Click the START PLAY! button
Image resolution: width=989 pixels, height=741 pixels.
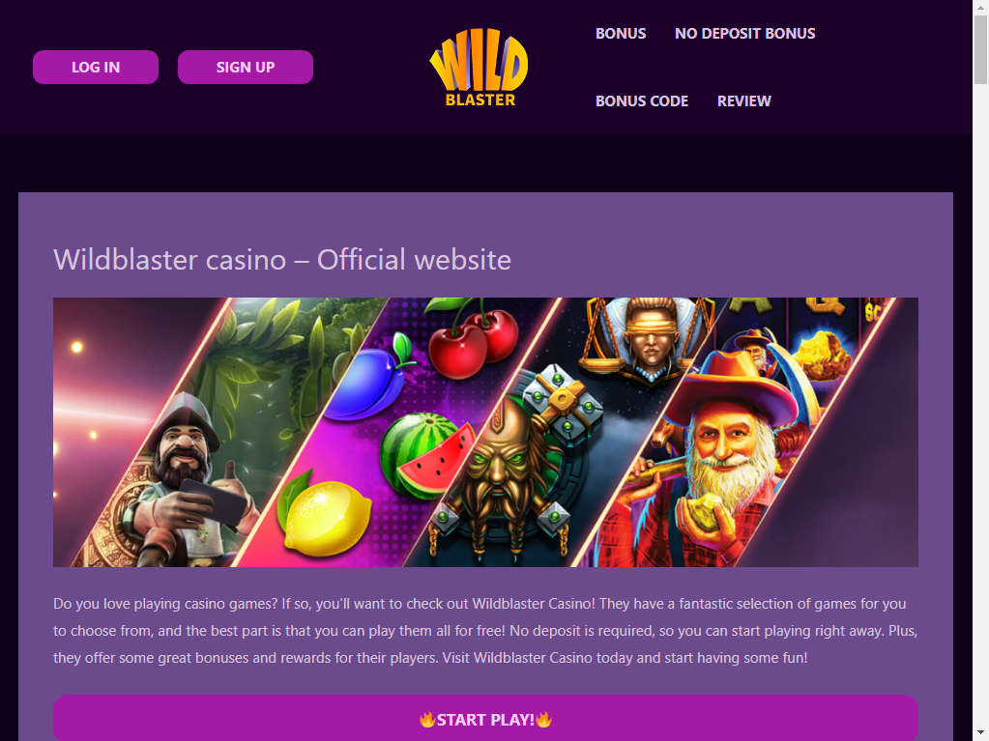click(x=485, y=719)
